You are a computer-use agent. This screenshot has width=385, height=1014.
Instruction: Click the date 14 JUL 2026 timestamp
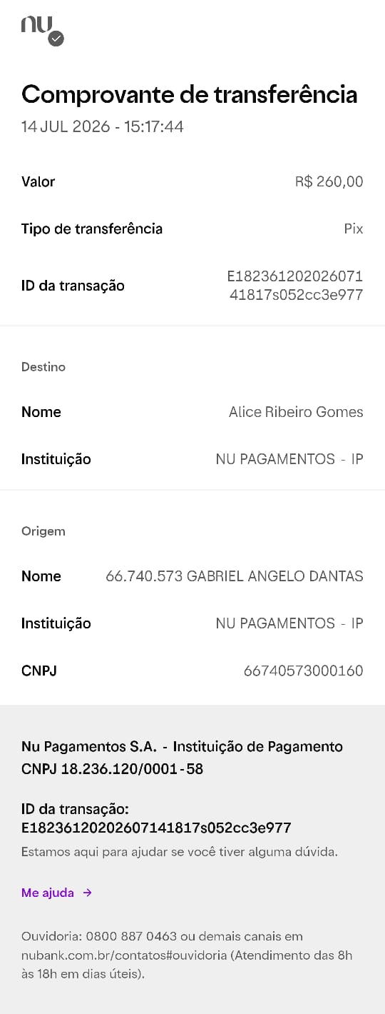pos(103,127)
